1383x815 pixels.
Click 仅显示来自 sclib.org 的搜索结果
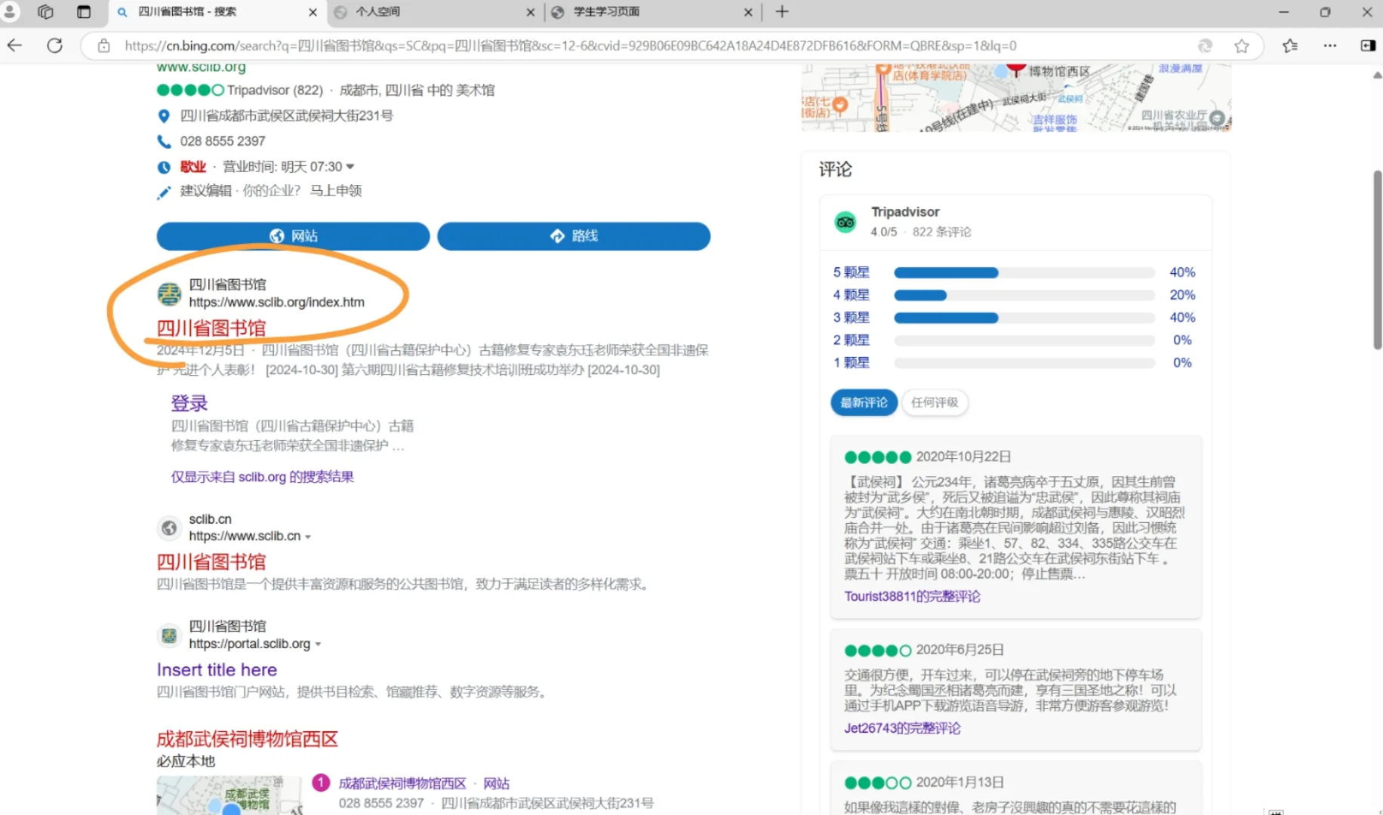click(262, 477)
